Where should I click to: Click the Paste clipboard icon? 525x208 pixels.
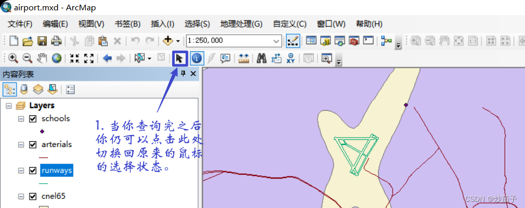pyautogui.click(x=103, y=41)
